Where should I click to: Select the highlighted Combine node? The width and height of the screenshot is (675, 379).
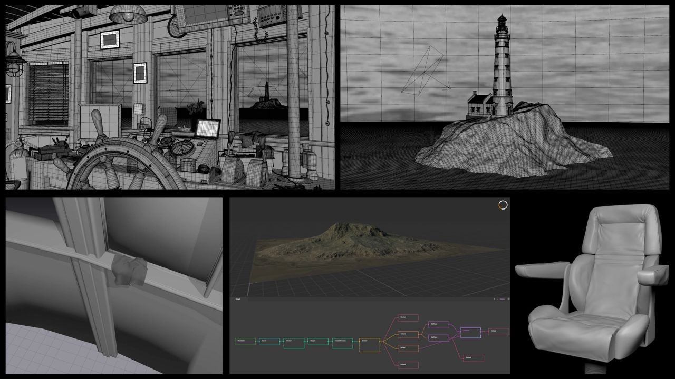pos(470,333)
